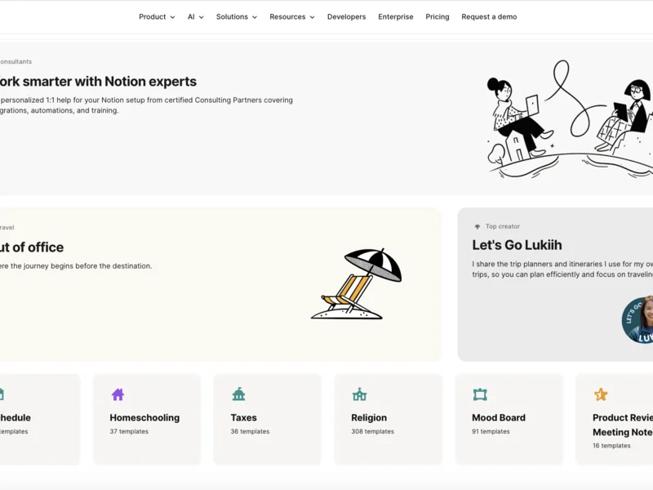
Task: Click the Notion experts heading
Action: 98,81
